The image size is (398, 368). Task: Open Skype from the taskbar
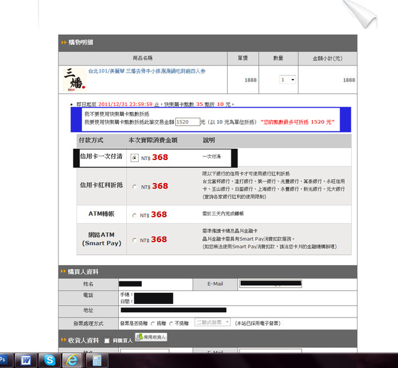(50, 360)
